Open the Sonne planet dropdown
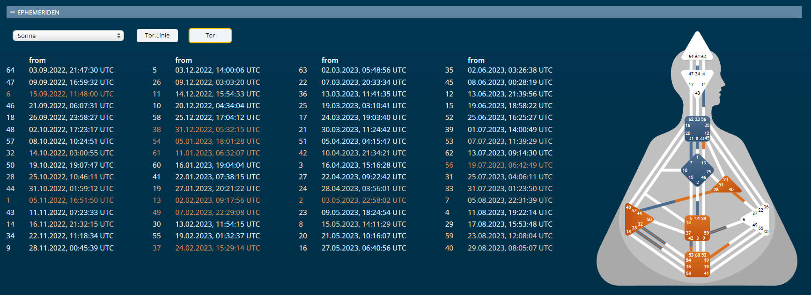811x295 pixels. coord(68,36)
